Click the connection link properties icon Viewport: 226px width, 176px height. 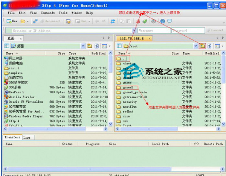[x=35, y=21]
